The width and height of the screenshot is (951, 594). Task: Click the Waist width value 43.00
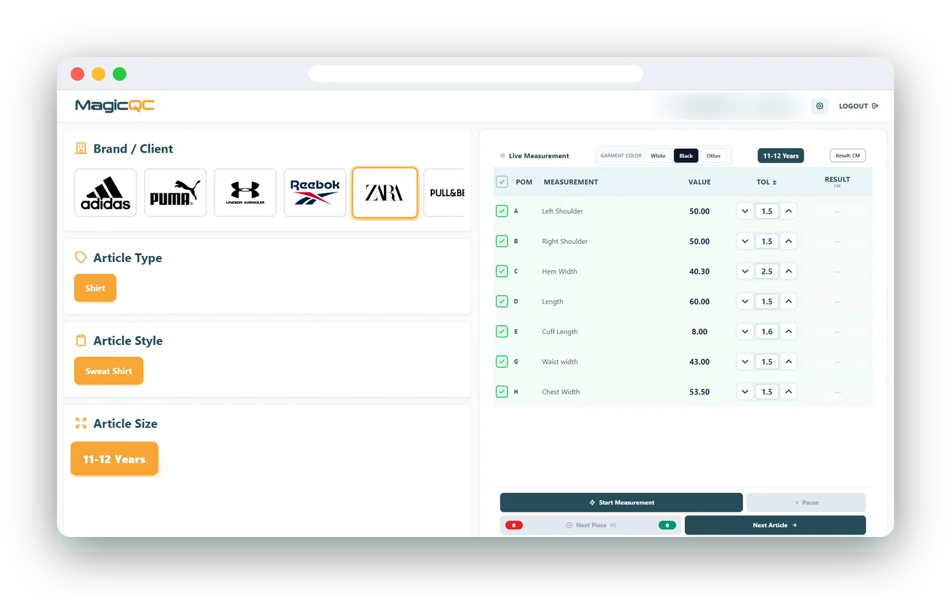(x=700, y=362)
